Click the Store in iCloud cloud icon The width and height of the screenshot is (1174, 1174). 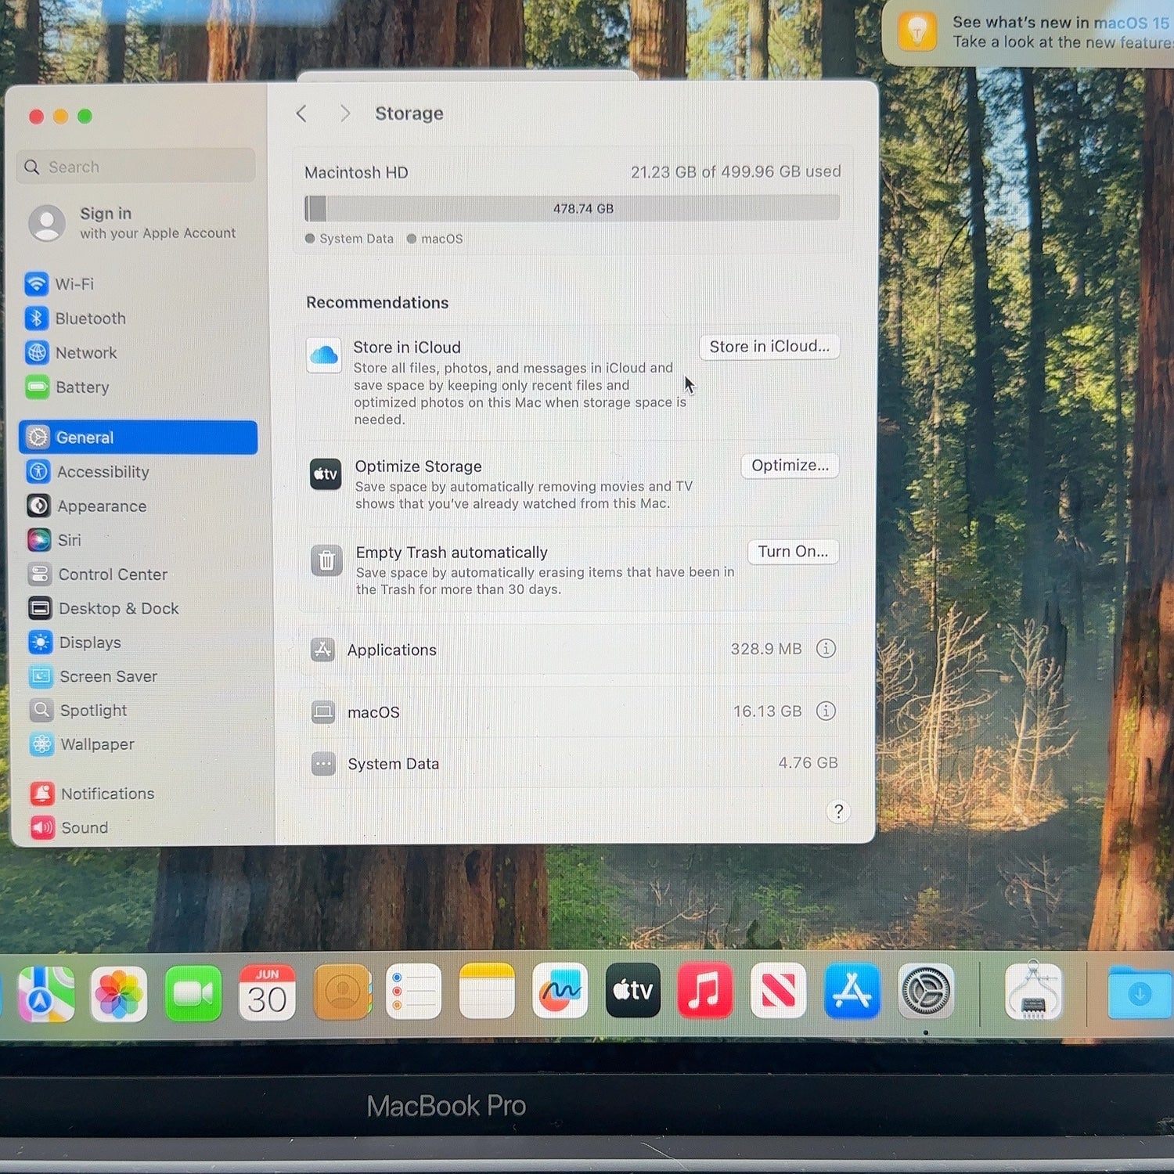click(323, 355)
